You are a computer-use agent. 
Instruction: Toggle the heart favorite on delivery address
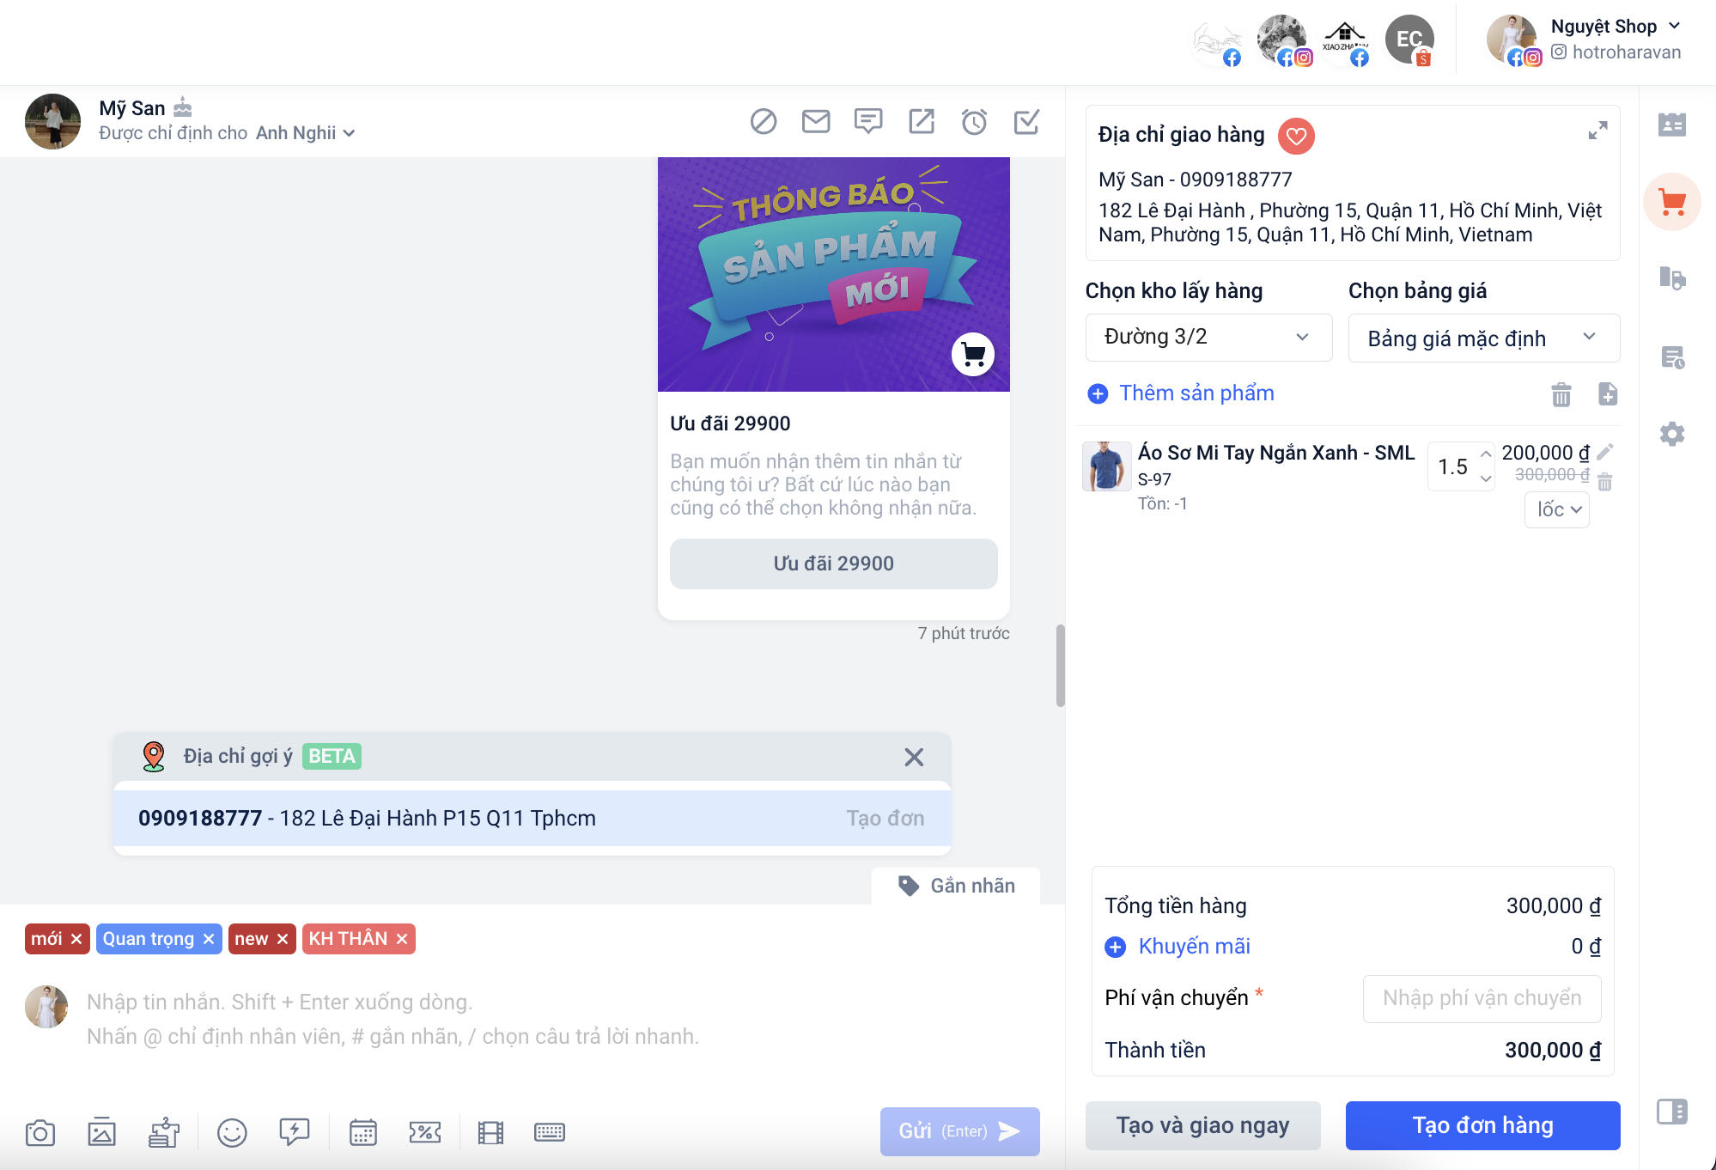pos(1296,136)
